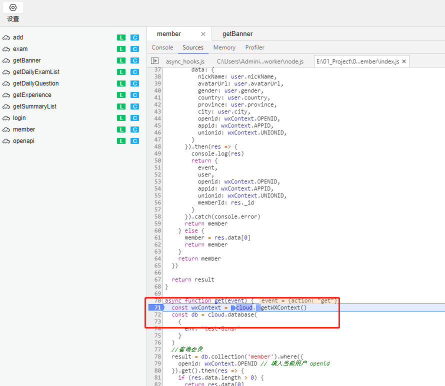
Task: Click line number 67 in the gutter
Action: [157, 279]
